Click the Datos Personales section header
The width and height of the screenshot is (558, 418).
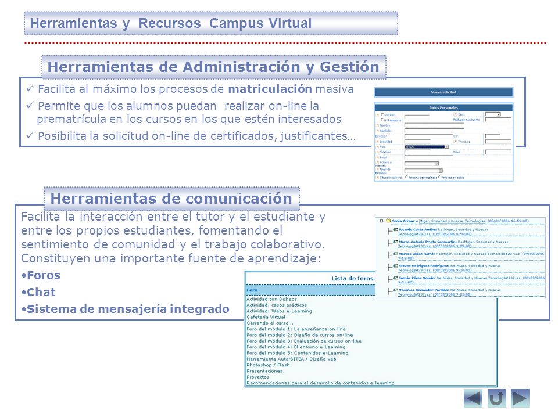(443, 108)
